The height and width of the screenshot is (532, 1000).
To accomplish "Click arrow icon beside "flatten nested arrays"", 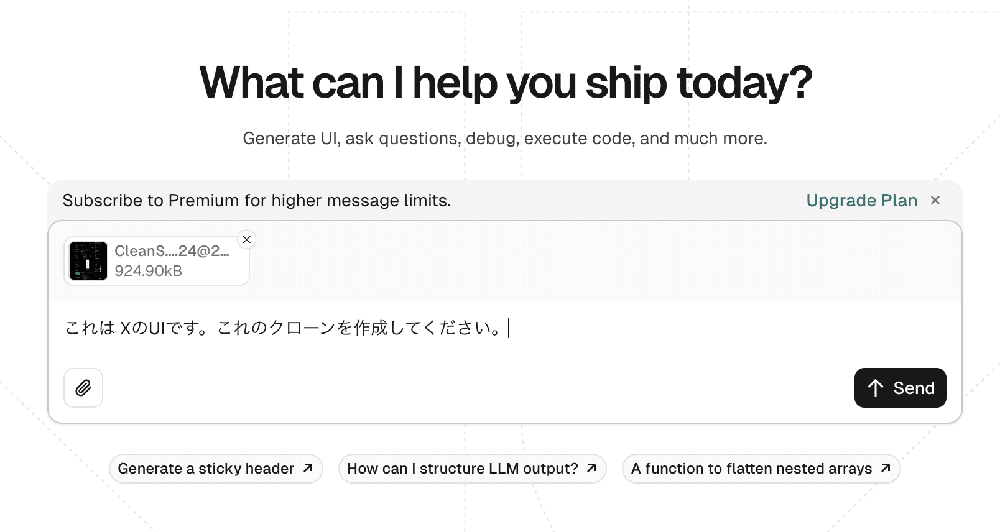I will pyautogui.click(x=886, y=468).
